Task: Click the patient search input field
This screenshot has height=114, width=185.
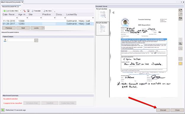Action: (21, 41)
